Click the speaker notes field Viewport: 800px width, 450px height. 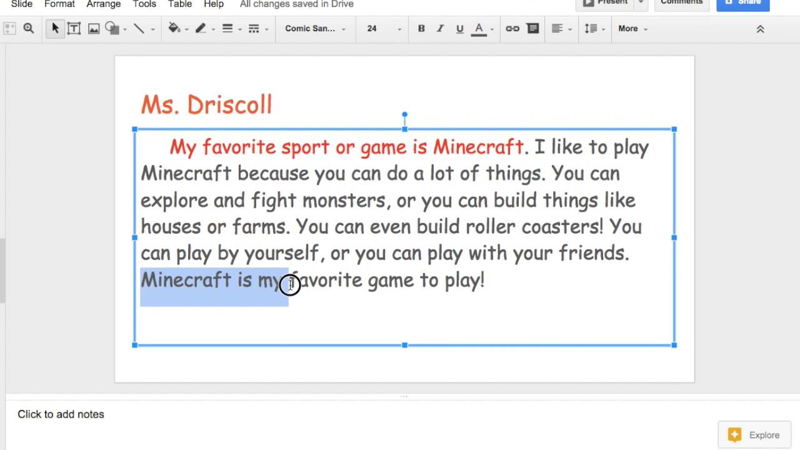400,414
